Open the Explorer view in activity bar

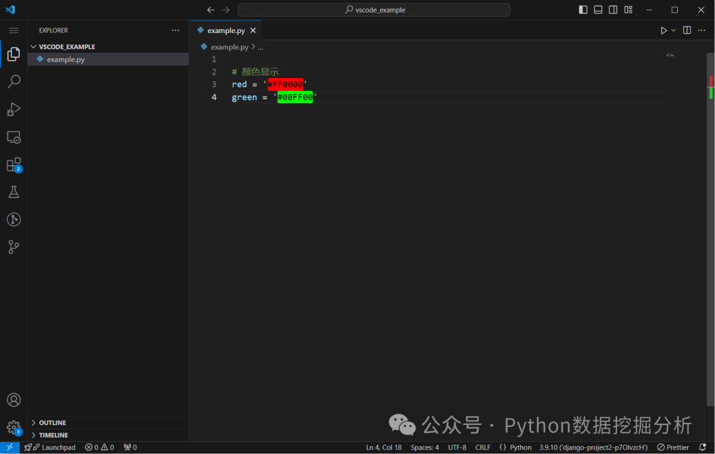[x=14, y=54]
